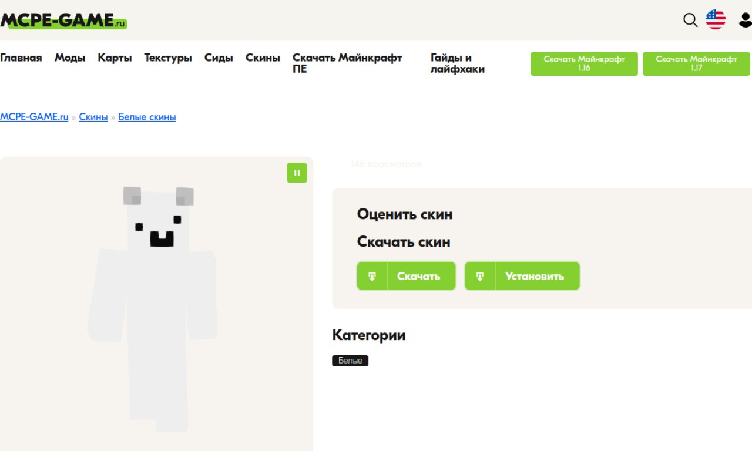Image resolution: width=752 pixels, height=451 pixels.
Task: Click the MCPE-GAME.ru logo
Action: pyautogui.click(x=63, y=21)
